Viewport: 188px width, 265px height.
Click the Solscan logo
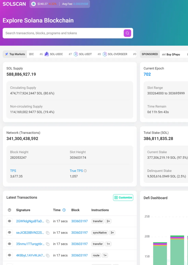14,4
